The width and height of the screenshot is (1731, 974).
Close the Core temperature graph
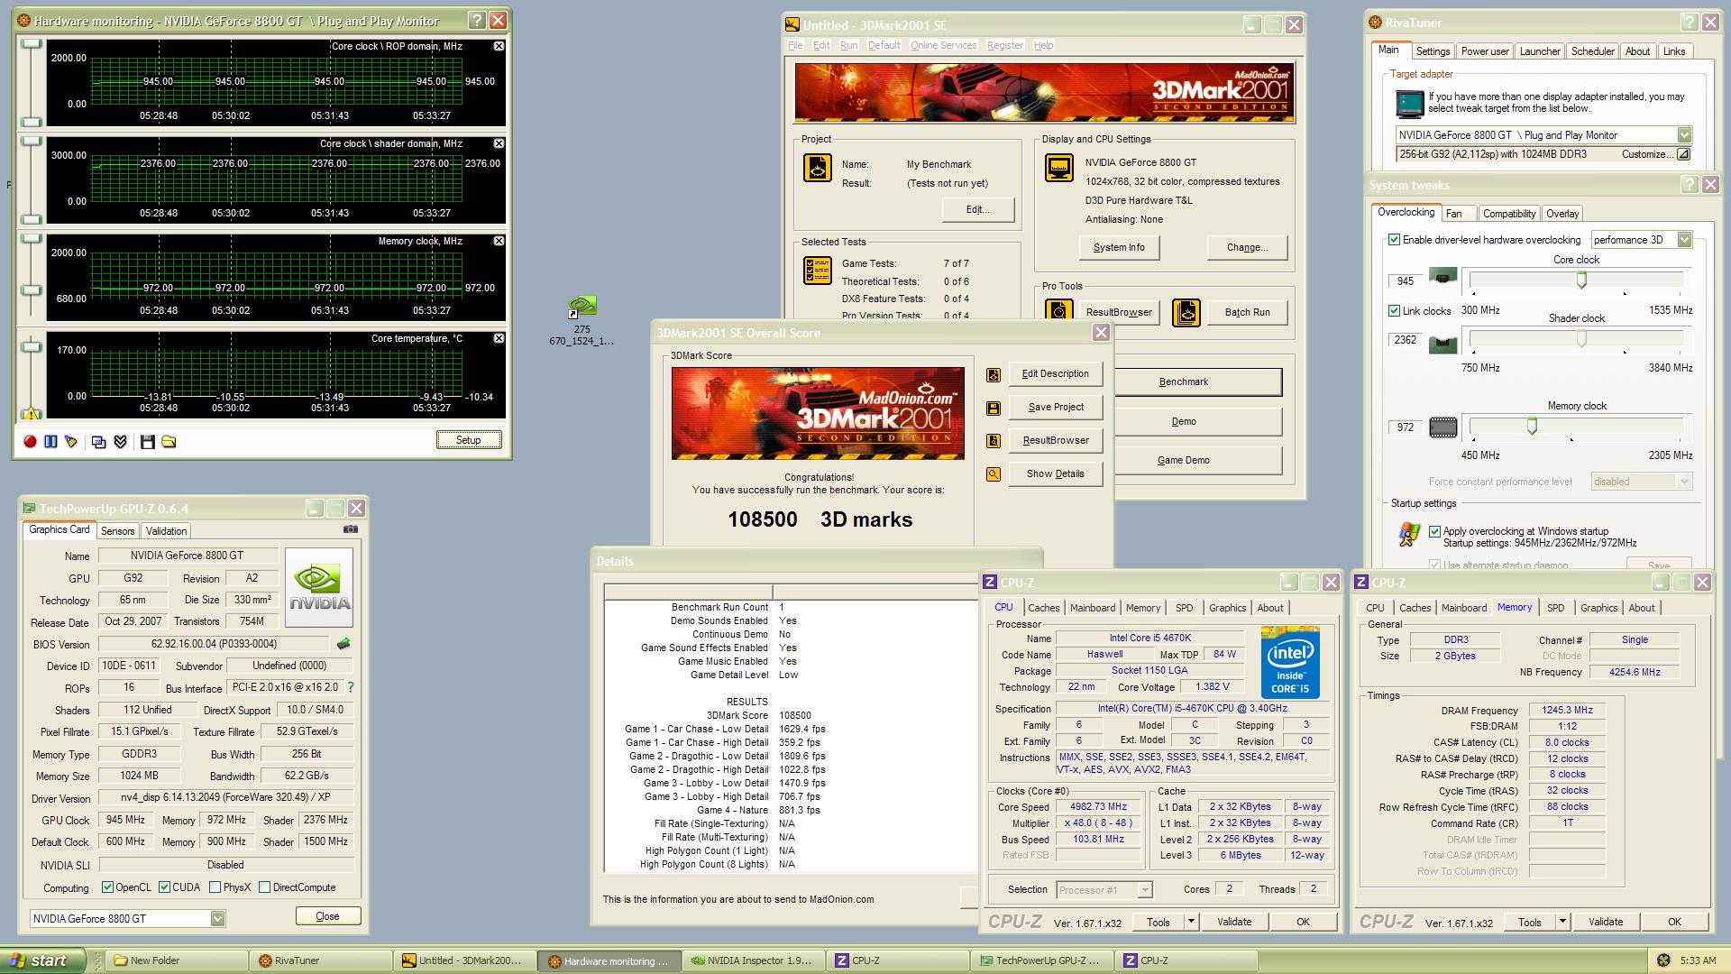tap(499, 338)
